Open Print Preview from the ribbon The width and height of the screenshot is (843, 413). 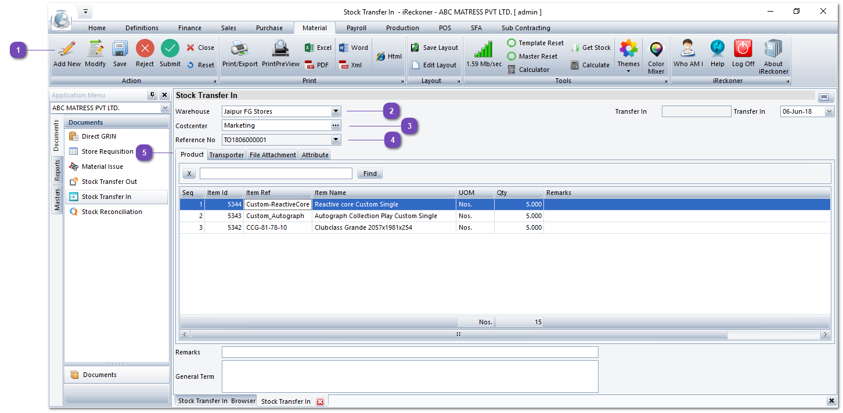(x=280, y=49)
